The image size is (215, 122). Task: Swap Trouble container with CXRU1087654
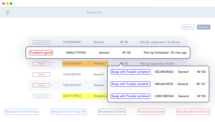pos(130,96)
